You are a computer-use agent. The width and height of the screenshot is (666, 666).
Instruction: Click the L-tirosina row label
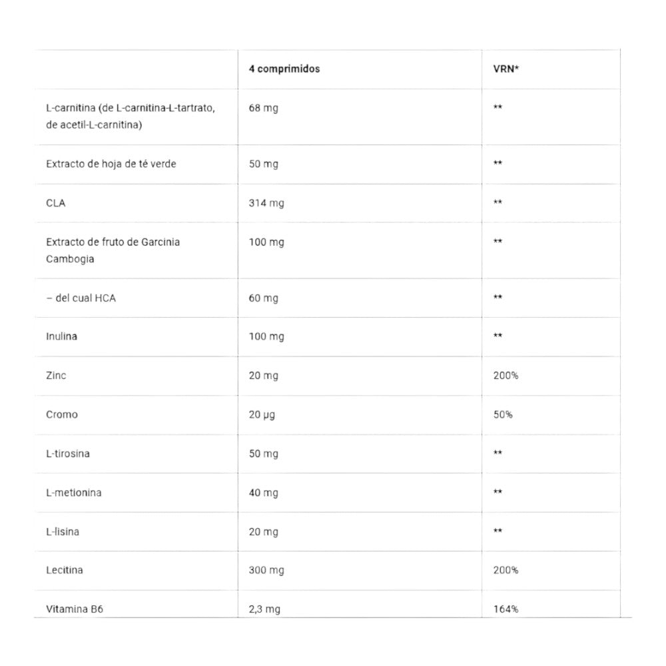coord(68,454)
